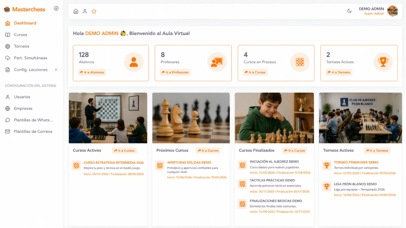Click the Aperturas Sólidas board icon

(160, 166)
